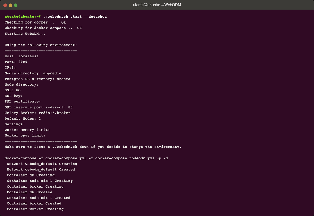Click the 'SSL key:' line

[13, 96]
